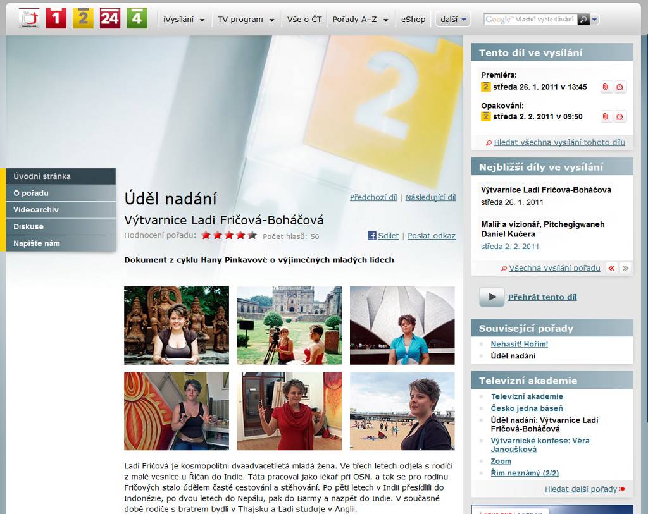Open Hledat všechna vysílání tohoto dílu link
648x514 pixels.
(559, 142)
